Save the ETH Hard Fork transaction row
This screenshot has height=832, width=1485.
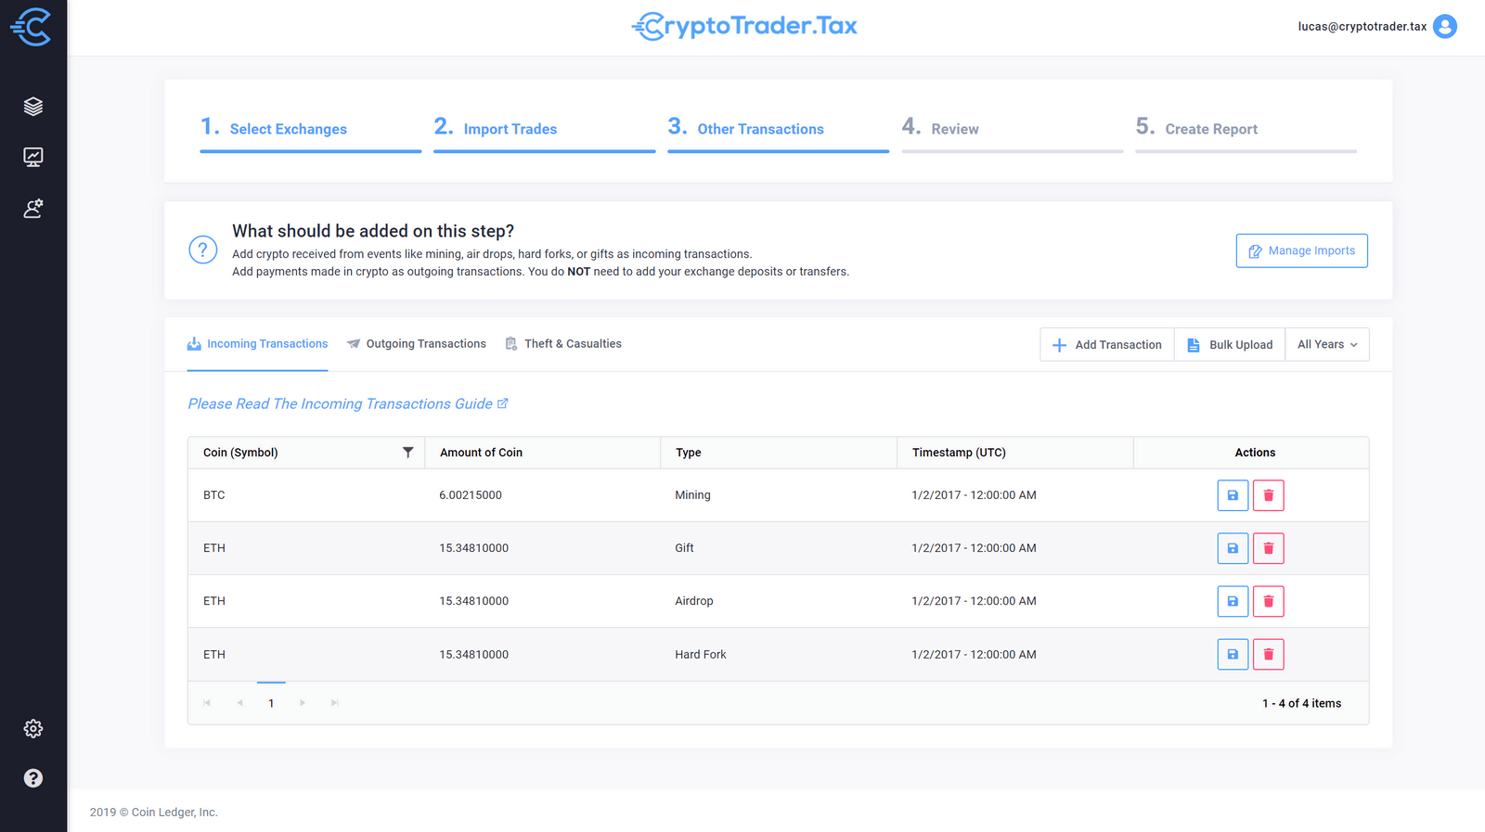click(1233, 654)
